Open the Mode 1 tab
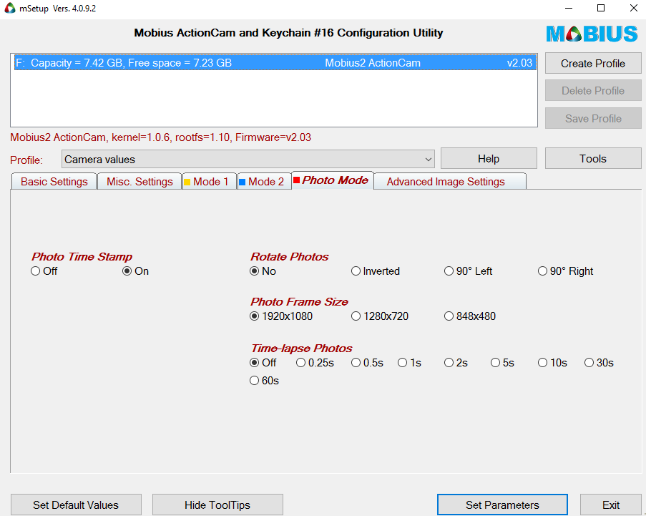The height and width of the screenshot is (516, 646). pos(210,182)
